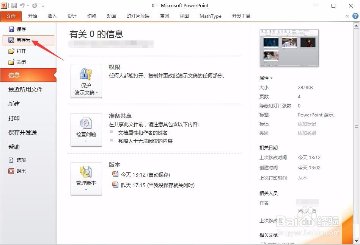The image size is (360, 245).
Task: Click the 添加类别 field
Action: [307, 133]
